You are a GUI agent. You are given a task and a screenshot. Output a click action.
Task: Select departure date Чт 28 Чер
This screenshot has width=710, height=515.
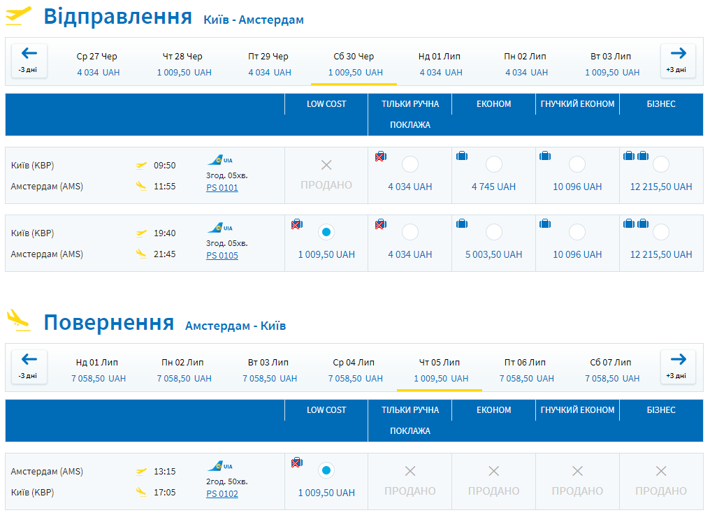(x=183, y=64)
